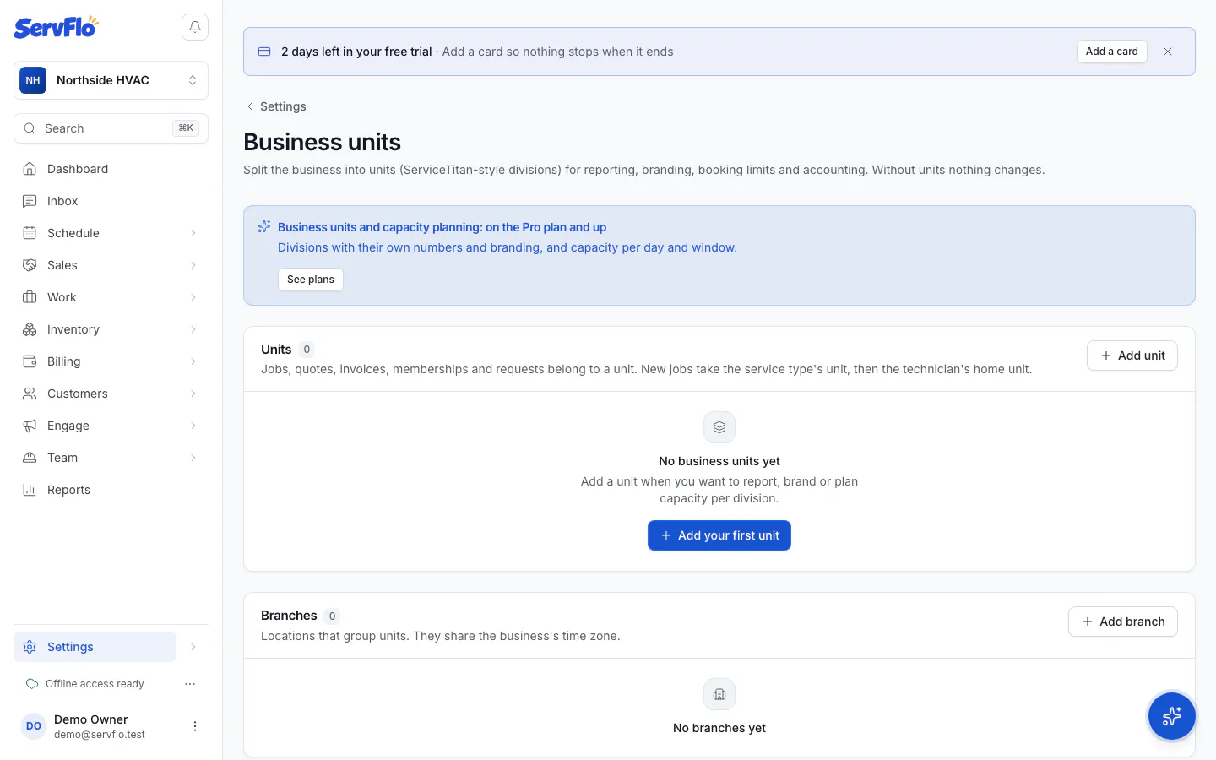
Task: Expand the Billing section chevron
Action: [x=193, y=361]
